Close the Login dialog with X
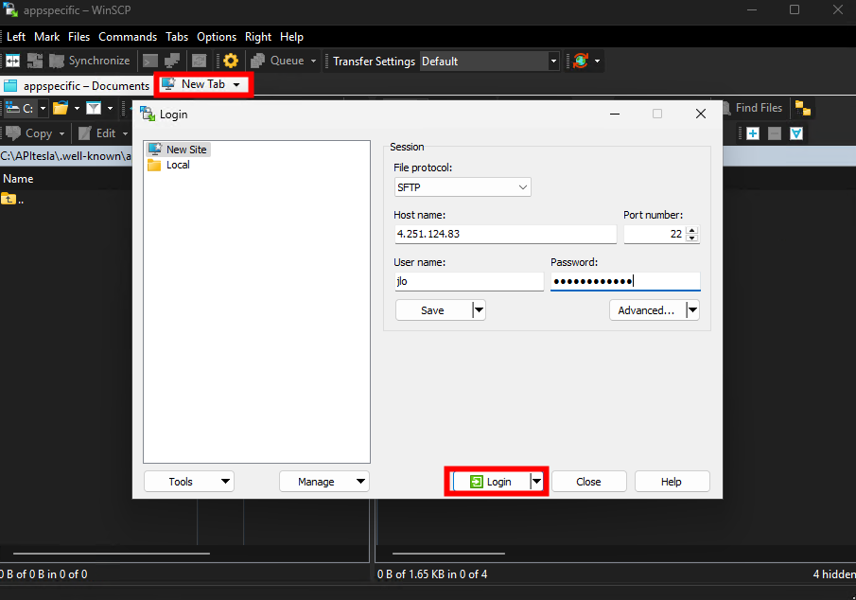 click(x=701, y=114)
